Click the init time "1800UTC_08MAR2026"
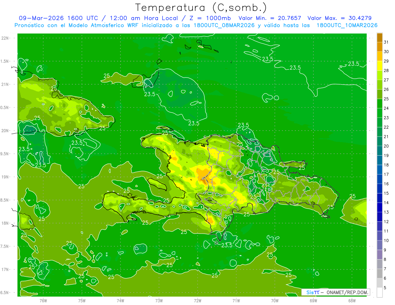The image size is (395, 305). 223,25
